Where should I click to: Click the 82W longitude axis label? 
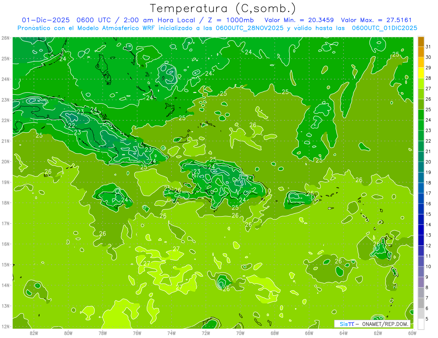34,333
